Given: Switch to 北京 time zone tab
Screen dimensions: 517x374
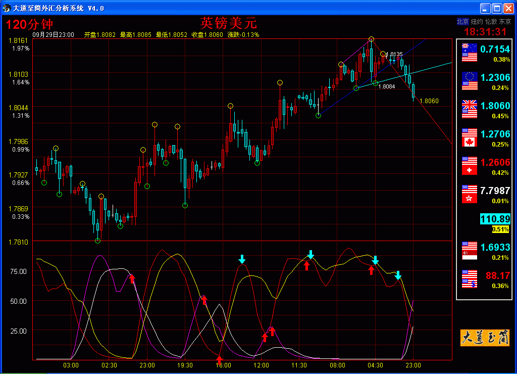Looking at the screenshot, I should pos(462,22).
